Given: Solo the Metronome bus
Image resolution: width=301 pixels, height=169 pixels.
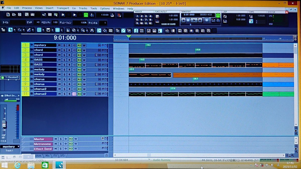Looking at the screenshot, I should coord(61,144).
